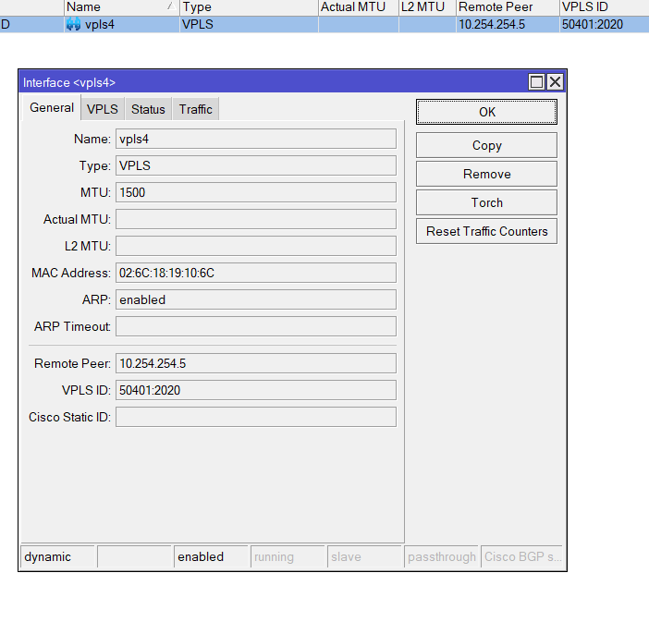This screenshot has width=649, height=634.
Task: Click the Actual MTU column header
Action: 359,7
